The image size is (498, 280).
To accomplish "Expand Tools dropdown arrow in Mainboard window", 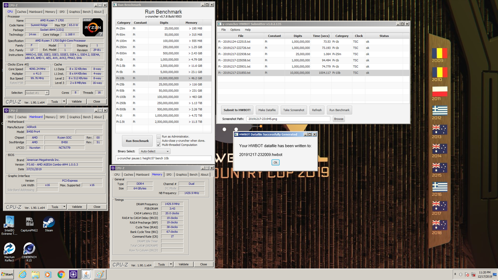I will [64, 207].
